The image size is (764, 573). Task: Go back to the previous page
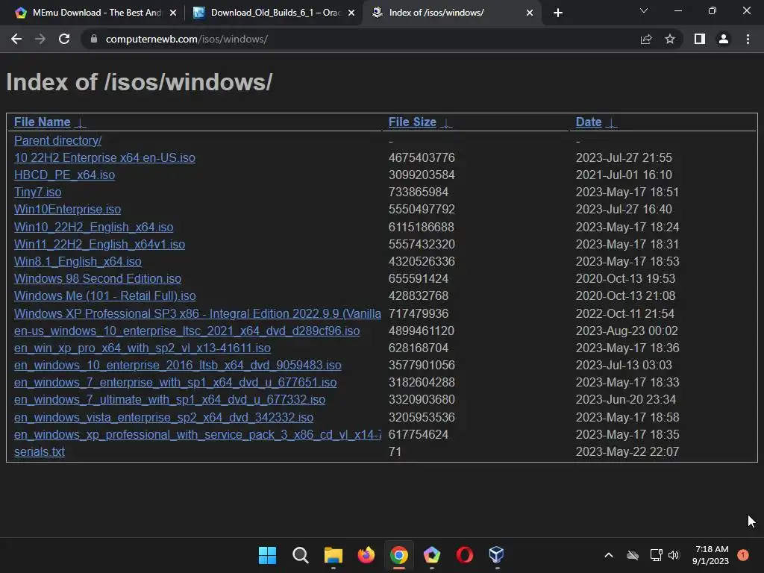point(16,39)
